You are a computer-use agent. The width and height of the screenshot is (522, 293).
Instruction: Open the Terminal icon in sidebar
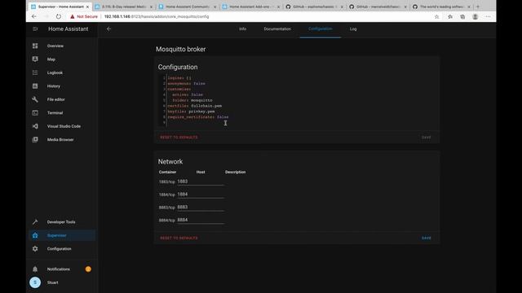(x=35, y=112)
